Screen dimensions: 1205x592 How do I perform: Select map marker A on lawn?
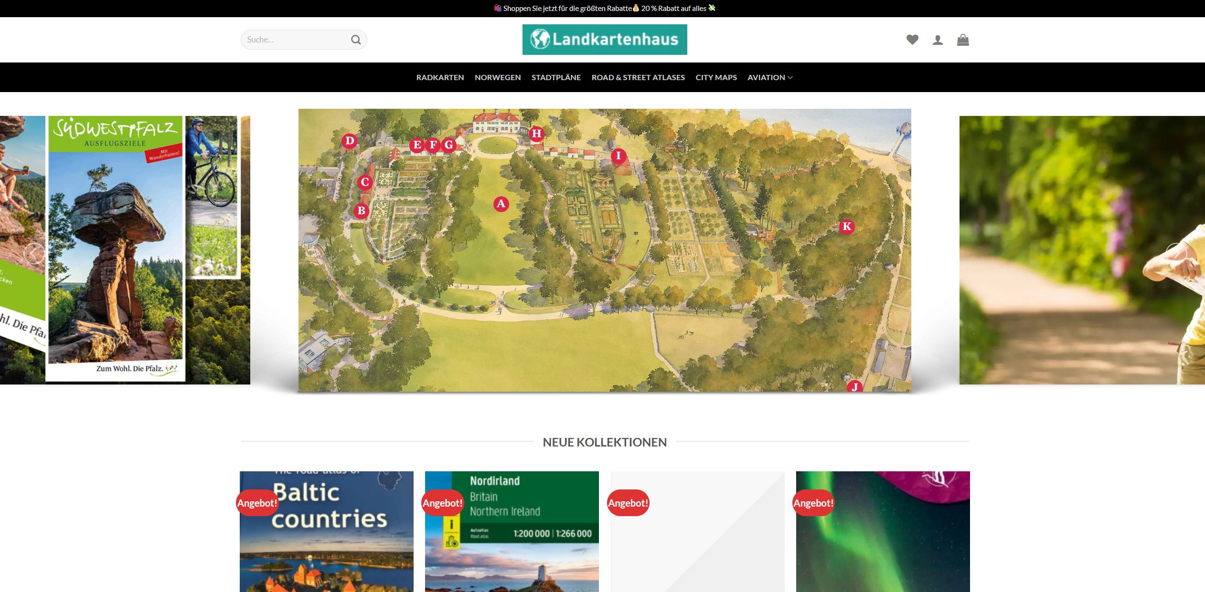point(501,204)
